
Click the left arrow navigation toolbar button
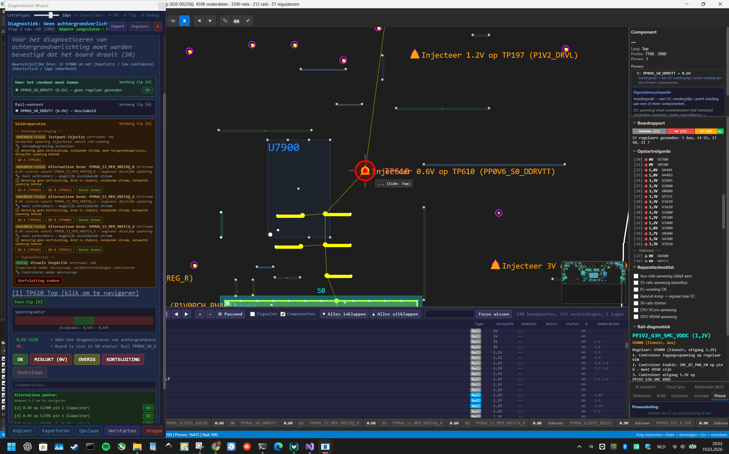click(x=199, y=21)
